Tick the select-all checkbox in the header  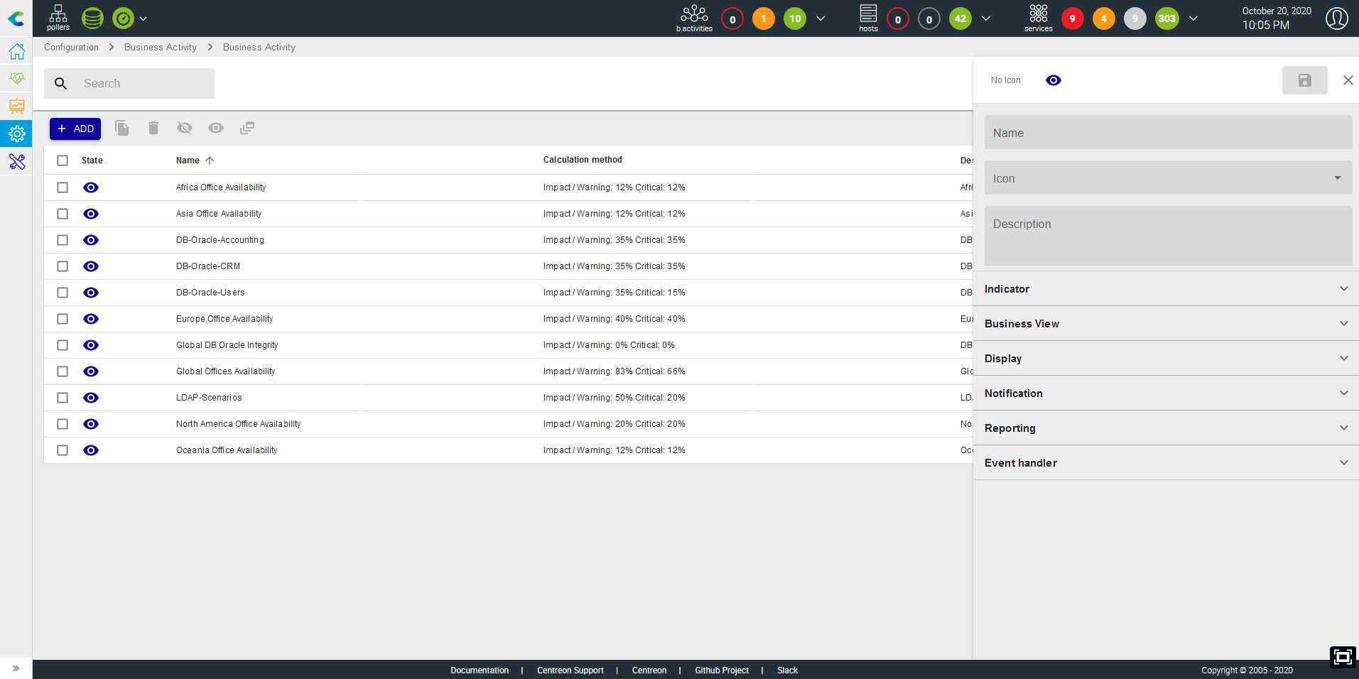pyautogui.click(x=63, y=161)
